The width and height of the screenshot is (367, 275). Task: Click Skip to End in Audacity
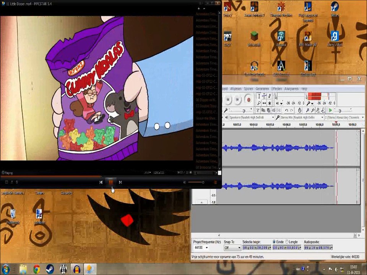coord(237,100)
